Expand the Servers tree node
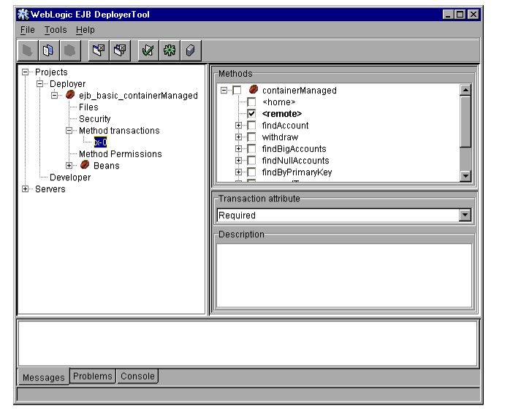The image size is (521, 414). point(25,189)
